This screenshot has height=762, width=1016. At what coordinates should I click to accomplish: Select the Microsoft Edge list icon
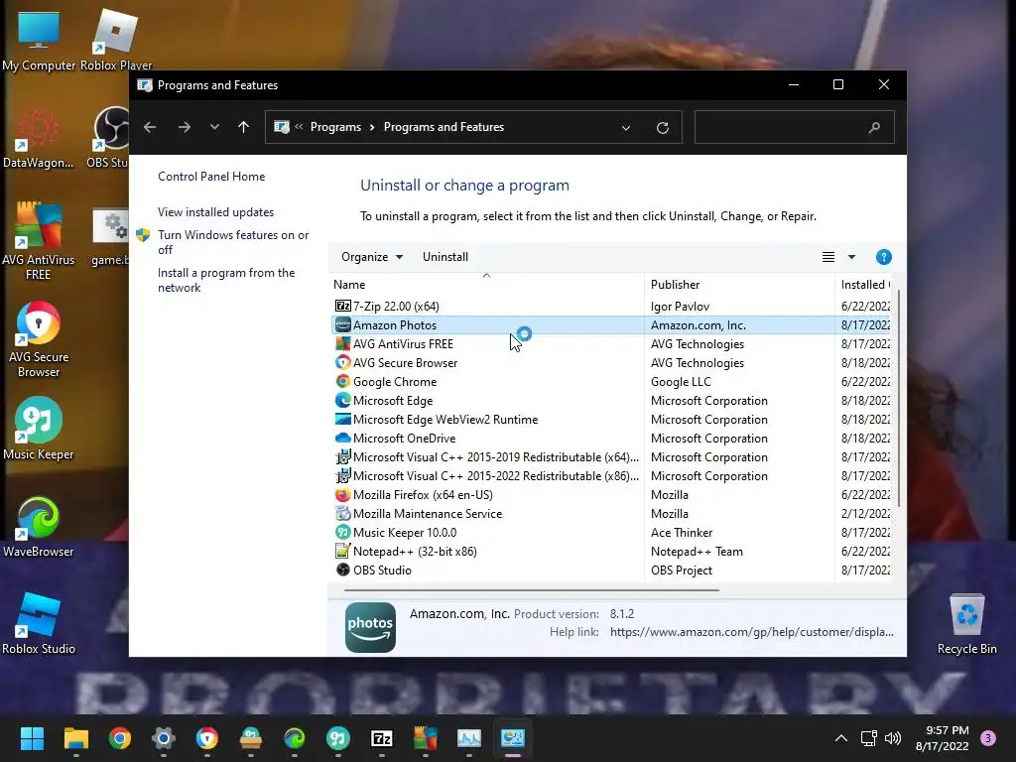pyautogui.click(x=342, y=400)
